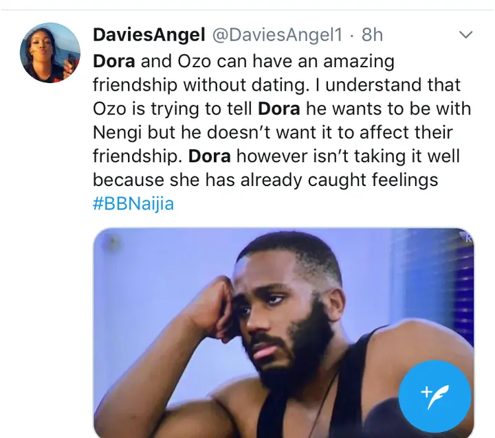The height and width of the screenshot is (438, 495).
Task: Open the #BBNaijia hashtag
Action: [x=133, y=203]
